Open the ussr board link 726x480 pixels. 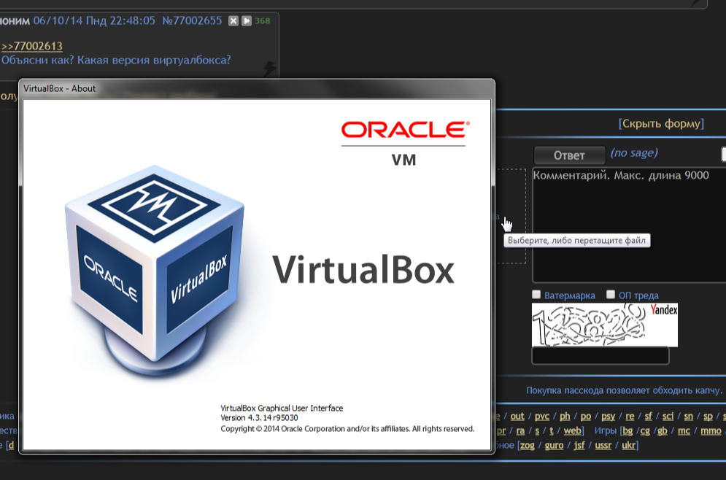click(x=603, y=445)
